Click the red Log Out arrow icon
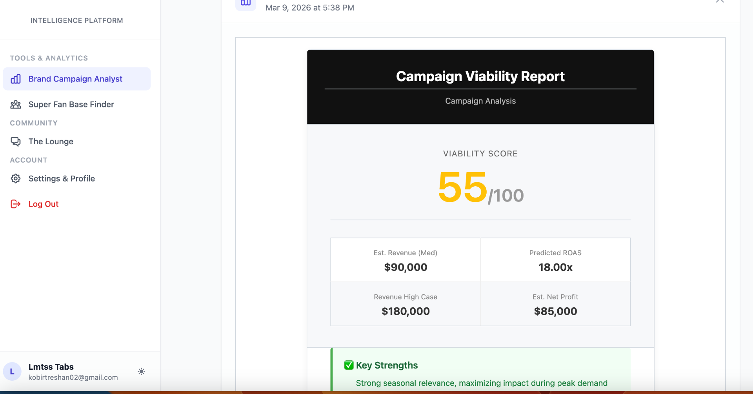Viewport: 753px width, 394px height. pos(15,204)
